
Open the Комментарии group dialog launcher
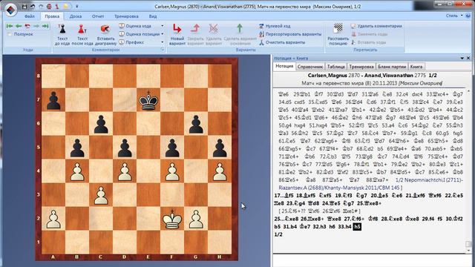(x=162, y=50)
